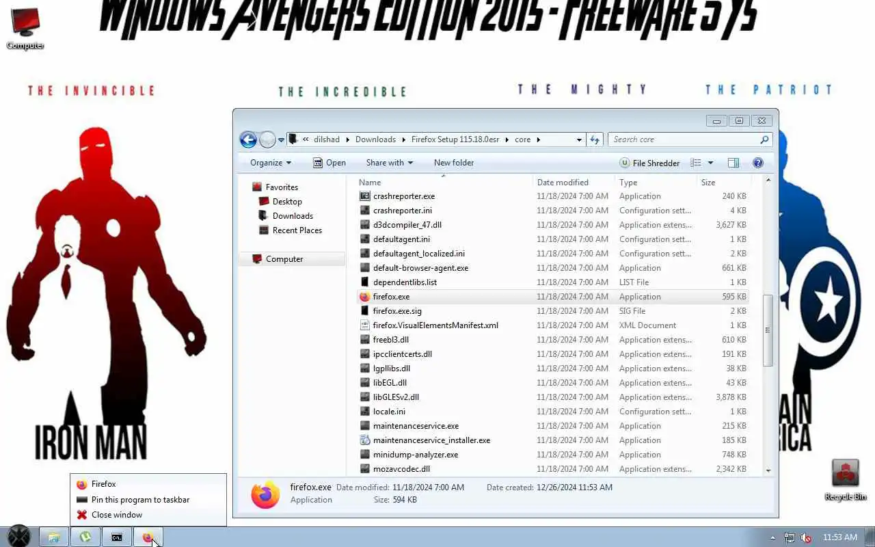This screenshot has width=875, height=547.
Task: Click the Help question mark icon
Action: click(757, 163)
